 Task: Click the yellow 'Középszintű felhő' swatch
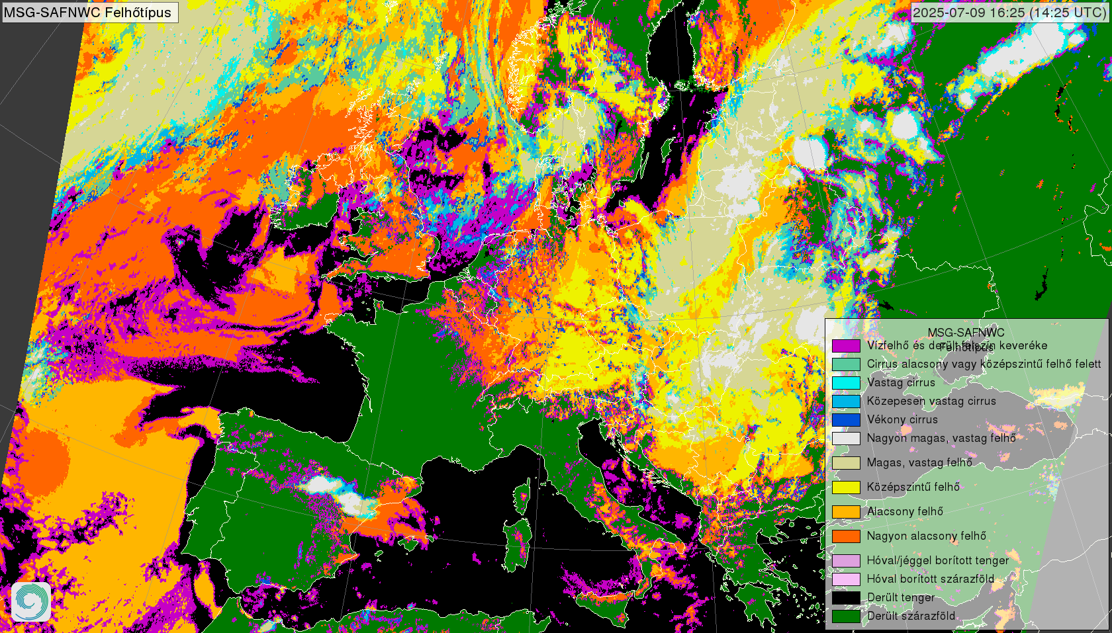click(x=846, y=487)
